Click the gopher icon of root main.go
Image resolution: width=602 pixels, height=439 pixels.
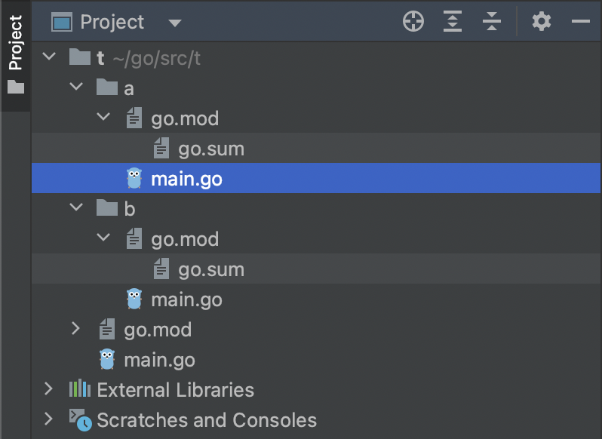[107, 360]
